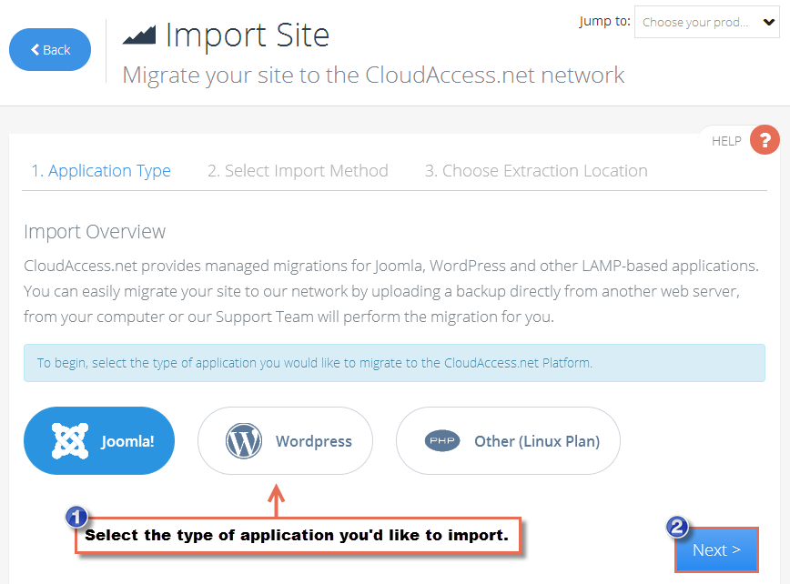This screenshot has width=790, height=584.
Task: Pick the Other (Linux Plan) option
Action: click(x=509, y=440)
